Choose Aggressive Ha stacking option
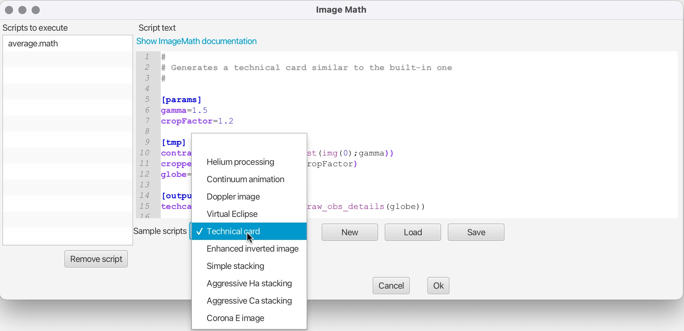Viewport: 684px width, 331px height. click(249, 283)
